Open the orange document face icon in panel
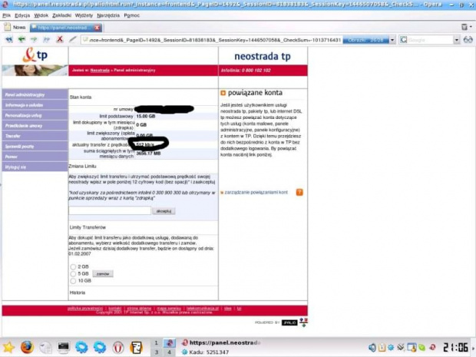Screen dimensions: 476x357 137,347
